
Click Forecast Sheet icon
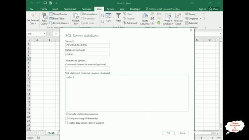click(x=178, y=19)
